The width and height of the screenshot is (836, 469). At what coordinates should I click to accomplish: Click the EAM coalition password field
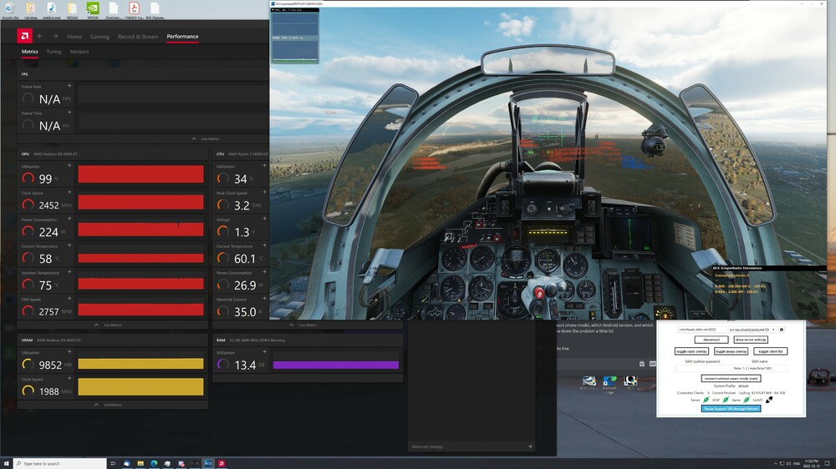pos(701,368)
